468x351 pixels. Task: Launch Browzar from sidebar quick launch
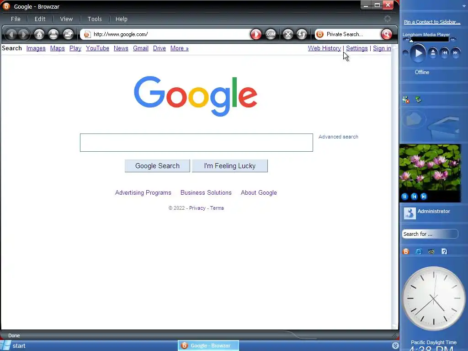(406, 251)
